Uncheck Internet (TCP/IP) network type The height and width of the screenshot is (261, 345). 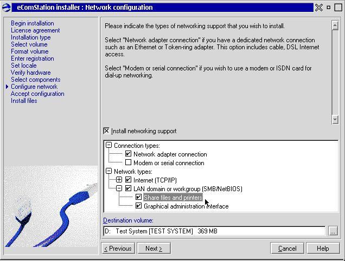pos(129,180)
